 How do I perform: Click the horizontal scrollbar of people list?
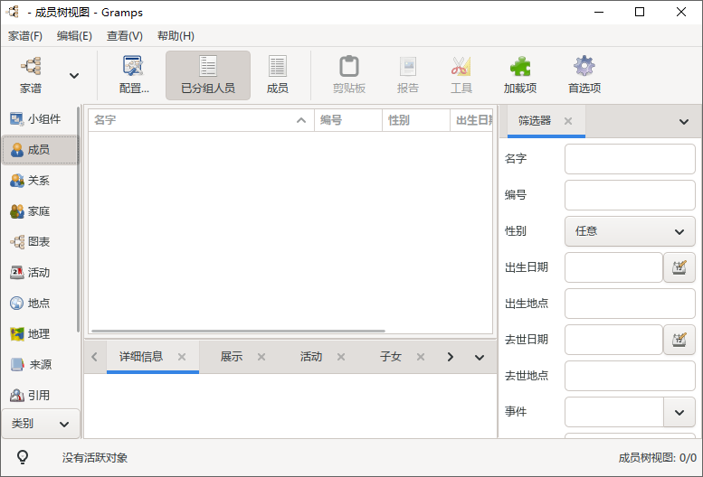(238, 332)
